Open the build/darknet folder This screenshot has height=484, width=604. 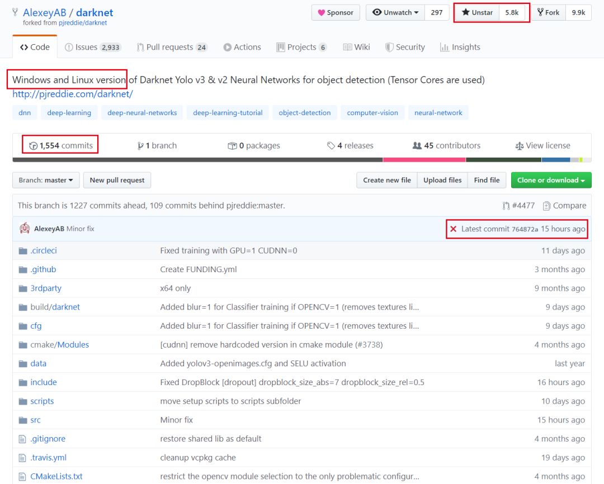pyautogui.click(x=55, y=307)
